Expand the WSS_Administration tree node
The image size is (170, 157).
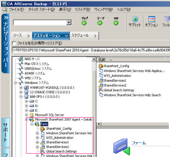click(x=37, y=138)
